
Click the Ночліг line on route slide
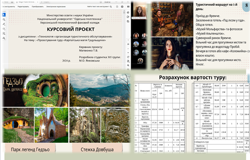(200, 64)
